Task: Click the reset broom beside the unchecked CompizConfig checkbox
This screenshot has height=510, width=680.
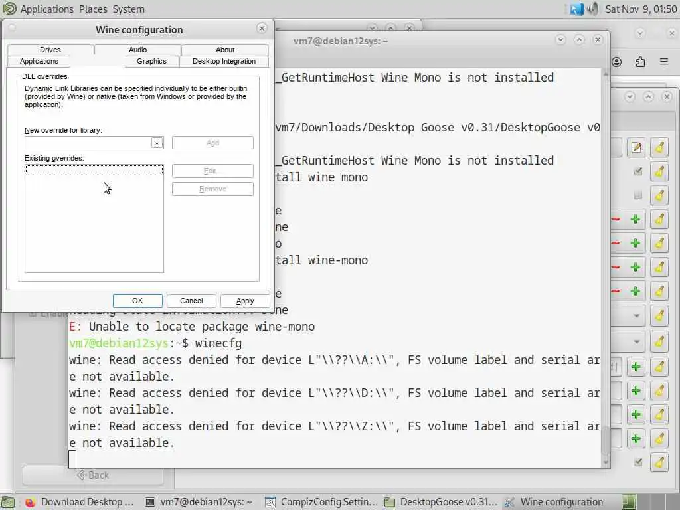Action: click(659, 196)
